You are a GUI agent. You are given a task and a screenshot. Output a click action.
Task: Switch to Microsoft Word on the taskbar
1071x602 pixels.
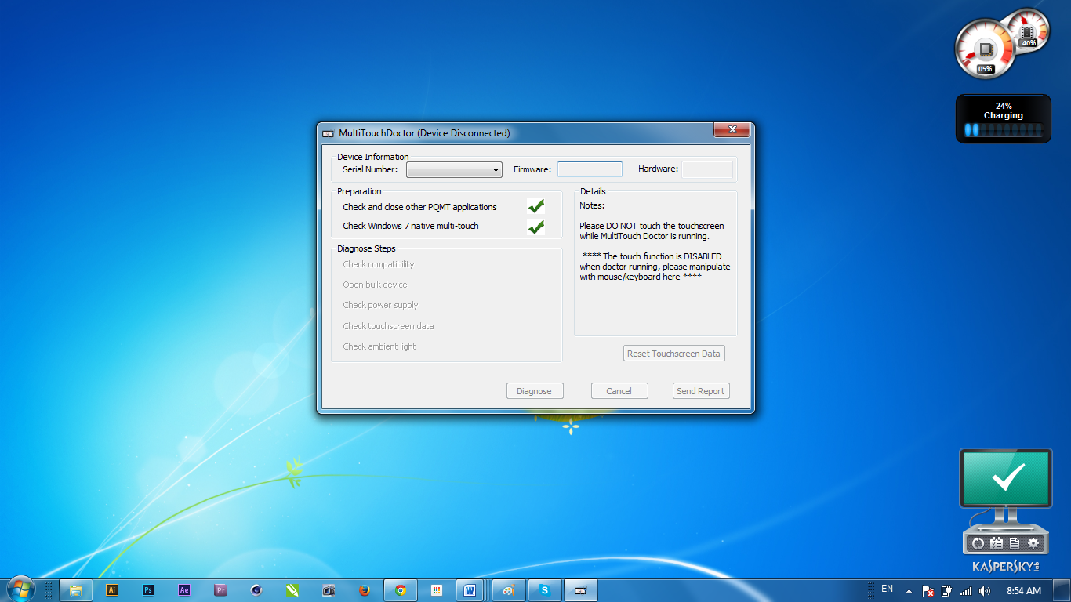click(x=470, y=590)
